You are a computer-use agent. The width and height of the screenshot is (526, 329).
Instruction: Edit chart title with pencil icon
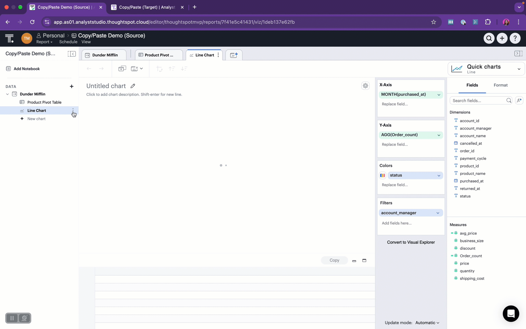[133, 86]
